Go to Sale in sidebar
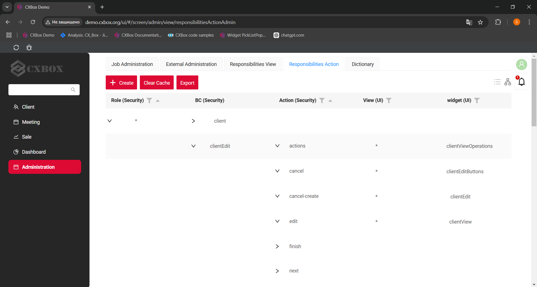This screenshot has width=537, height=287. (x=45, y=137)
